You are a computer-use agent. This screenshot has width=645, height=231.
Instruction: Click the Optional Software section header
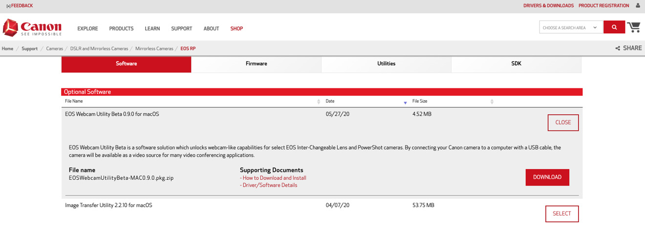(x=322, y=92)
